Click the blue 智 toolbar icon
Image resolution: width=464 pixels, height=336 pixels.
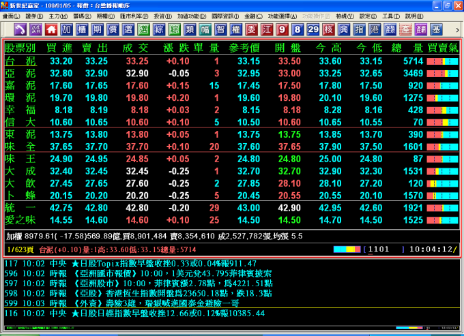tap(220, 29)
